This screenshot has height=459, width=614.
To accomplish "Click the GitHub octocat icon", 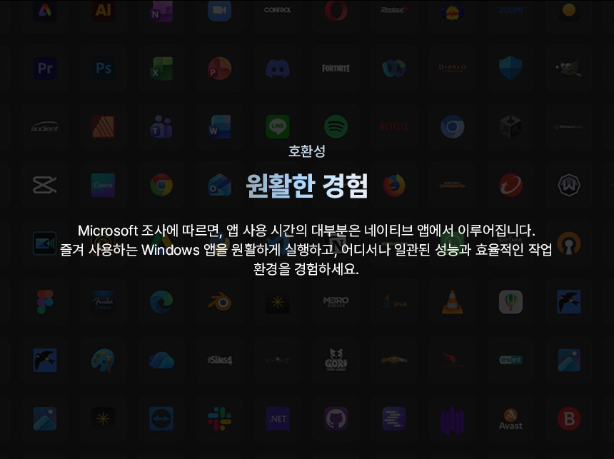I will point(336,418).
